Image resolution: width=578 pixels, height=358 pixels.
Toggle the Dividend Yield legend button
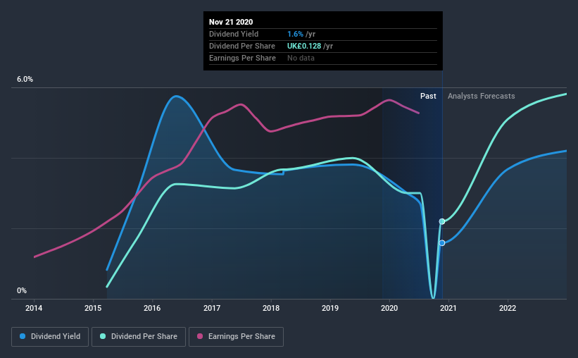click(51, 337)
